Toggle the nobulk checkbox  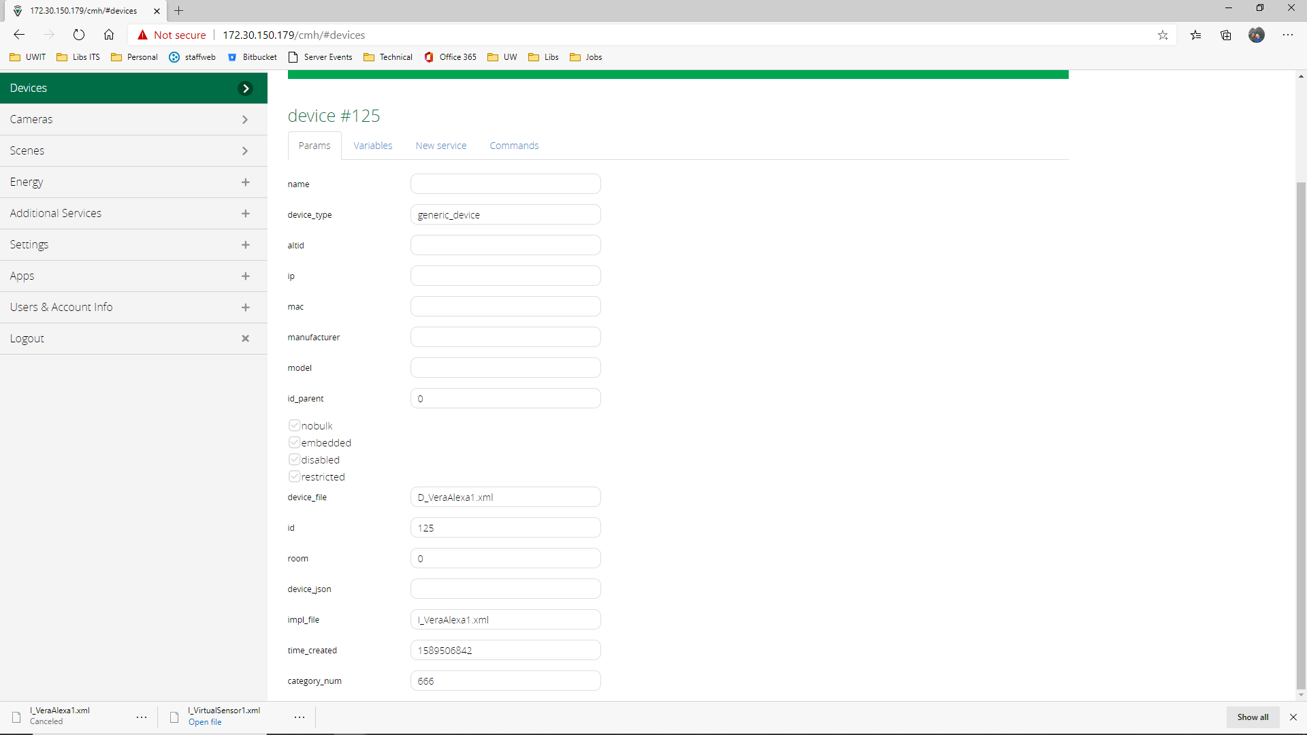[x=294, y=425]
